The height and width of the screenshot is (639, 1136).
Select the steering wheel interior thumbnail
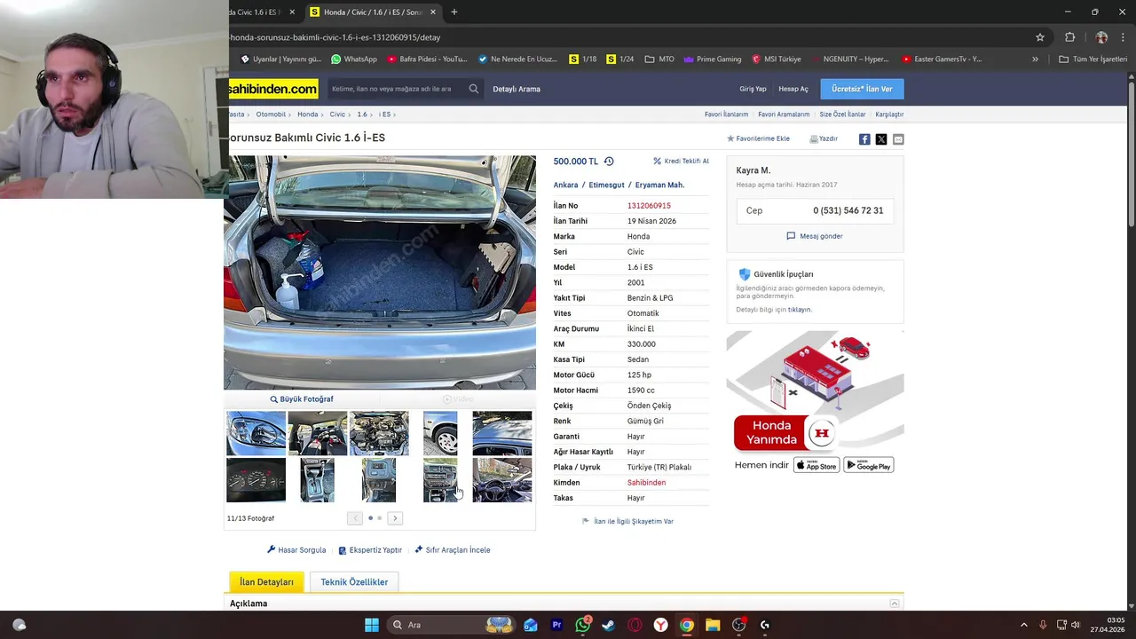click(x=502, y=480)
